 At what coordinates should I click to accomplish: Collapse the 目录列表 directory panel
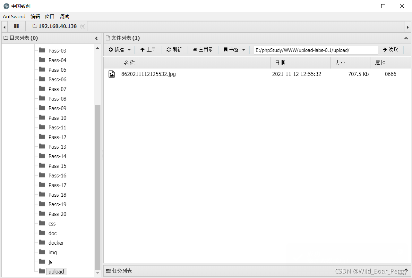coord(96,38)
